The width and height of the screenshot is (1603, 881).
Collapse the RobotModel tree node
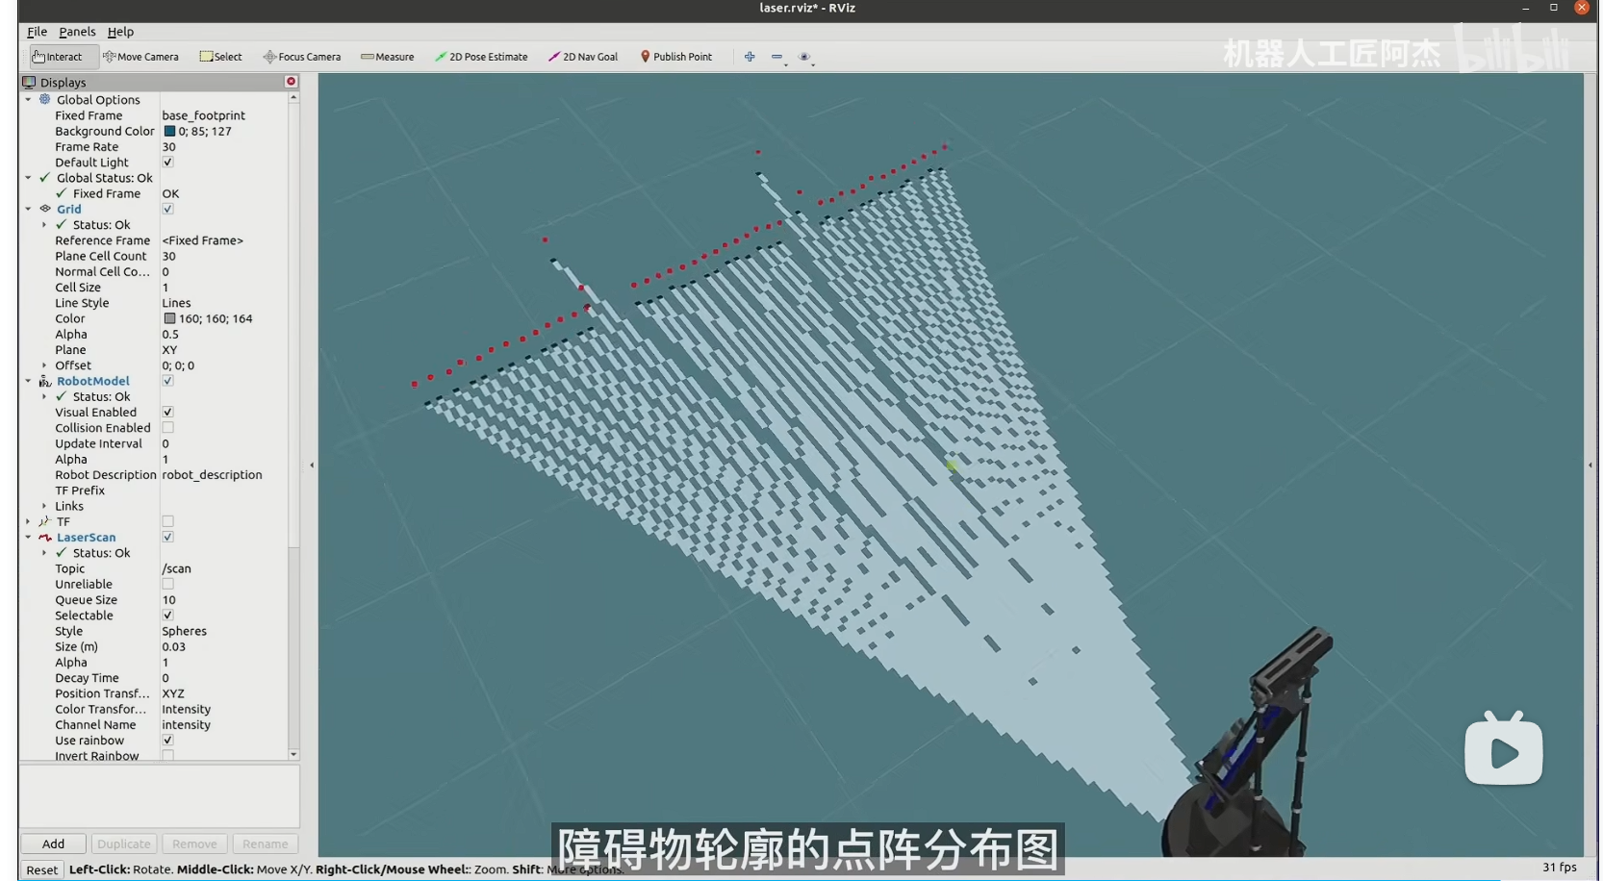(28, 381)
